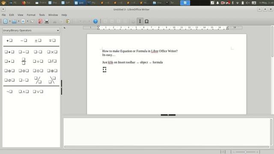Click the Bluetooth icon in system tray
Viewport: 274px width, 154px height.
232,3
